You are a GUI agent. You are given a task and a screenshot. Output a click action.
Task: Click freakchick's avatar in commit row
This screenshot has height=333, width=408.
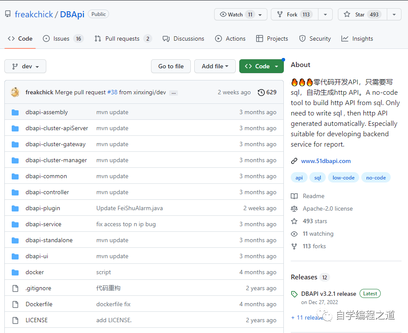[15, 92]
